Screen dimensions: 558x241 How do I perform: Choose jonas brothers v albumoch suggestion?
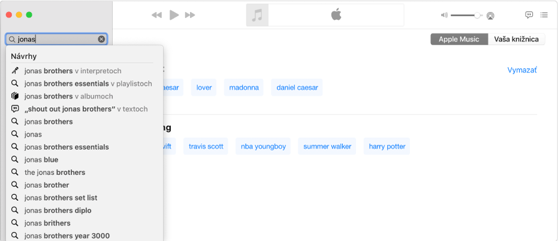[68, 96]
